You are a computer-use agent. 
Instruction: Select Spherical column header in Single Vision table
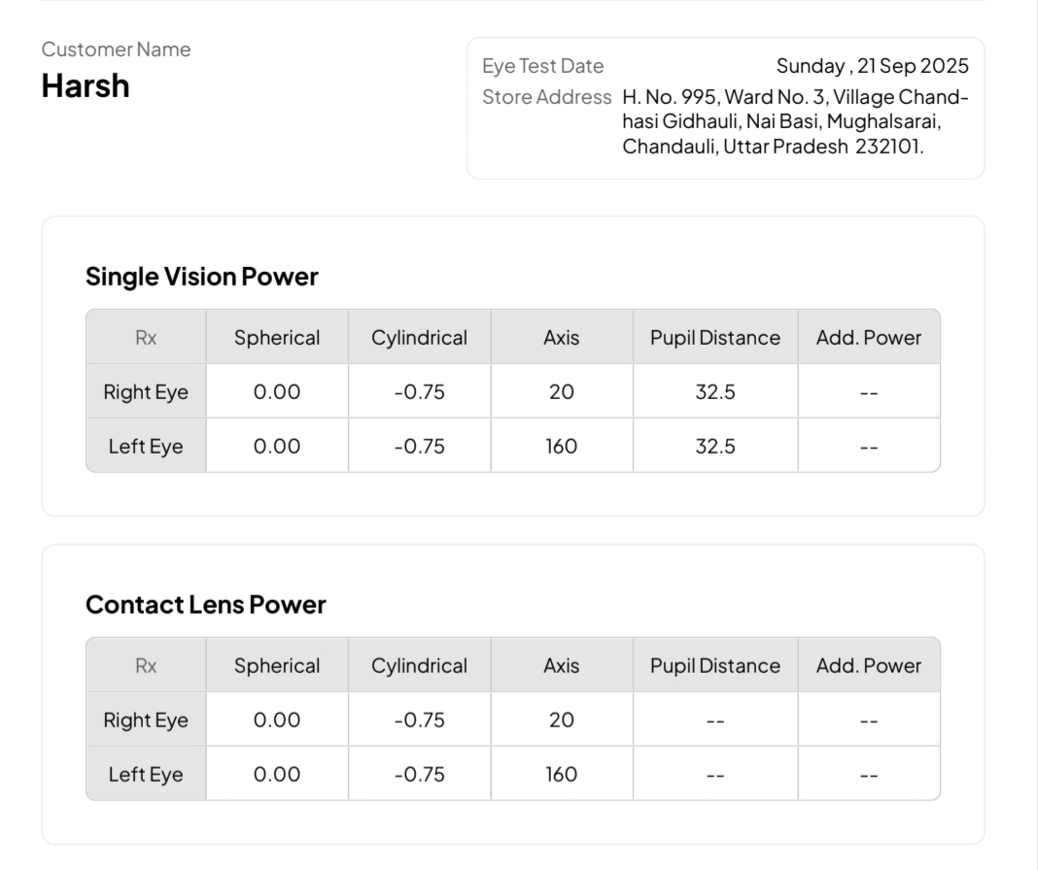point(277,338)
